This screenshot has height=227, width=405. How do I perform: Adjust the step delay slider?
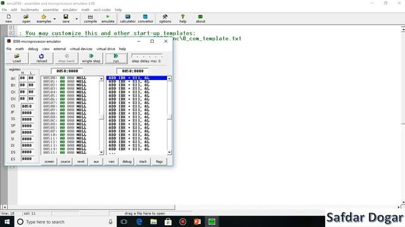point(146,55)
